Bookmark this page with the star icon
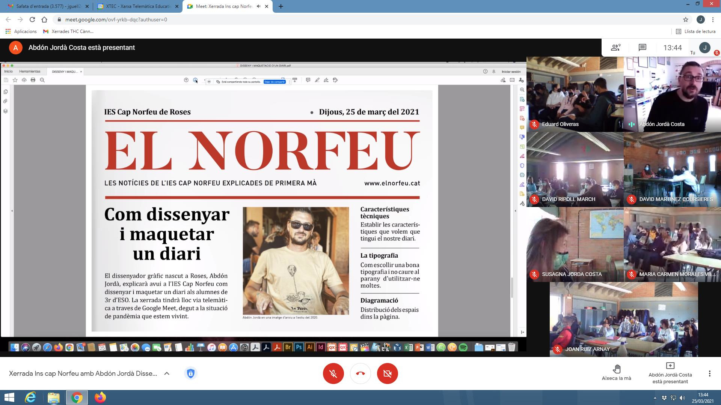Viewport: 721px width, 405px height. (x=686, y=19)
